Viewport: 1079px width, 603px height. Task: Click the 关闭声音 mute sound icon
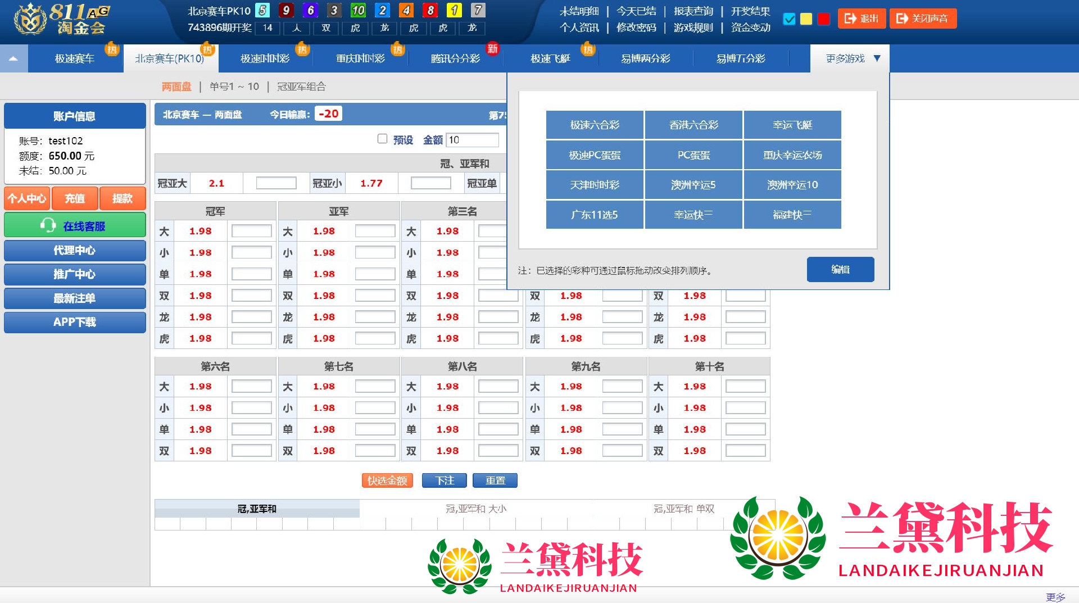click(902, 19)
